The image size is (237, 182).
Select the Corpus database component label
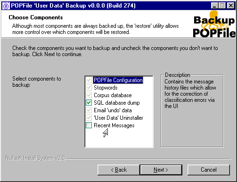113,95
